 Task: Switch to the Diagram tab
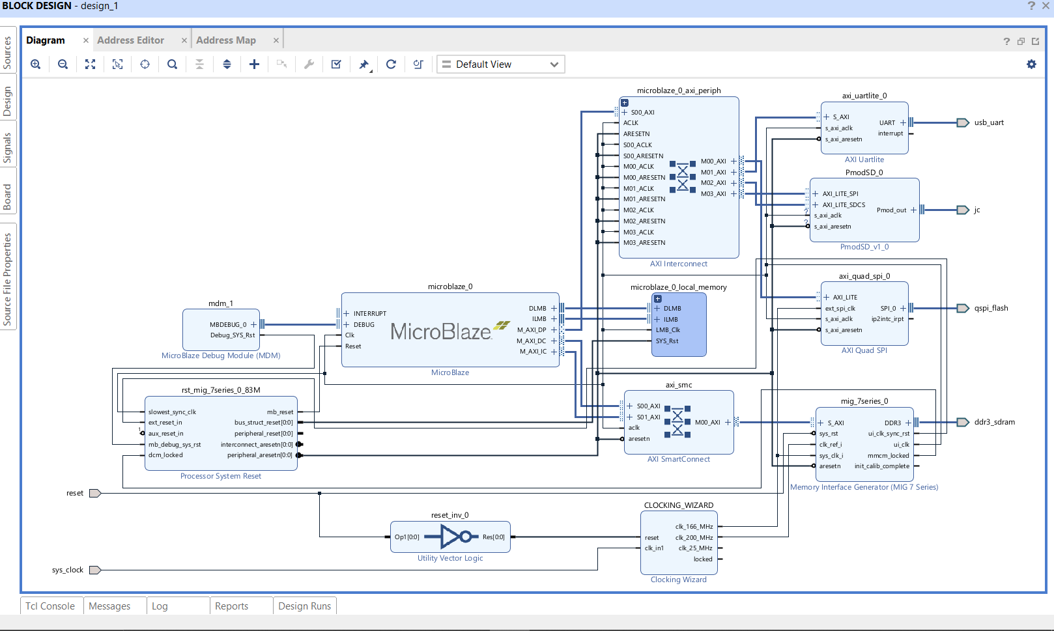click(x=46, y=40)
